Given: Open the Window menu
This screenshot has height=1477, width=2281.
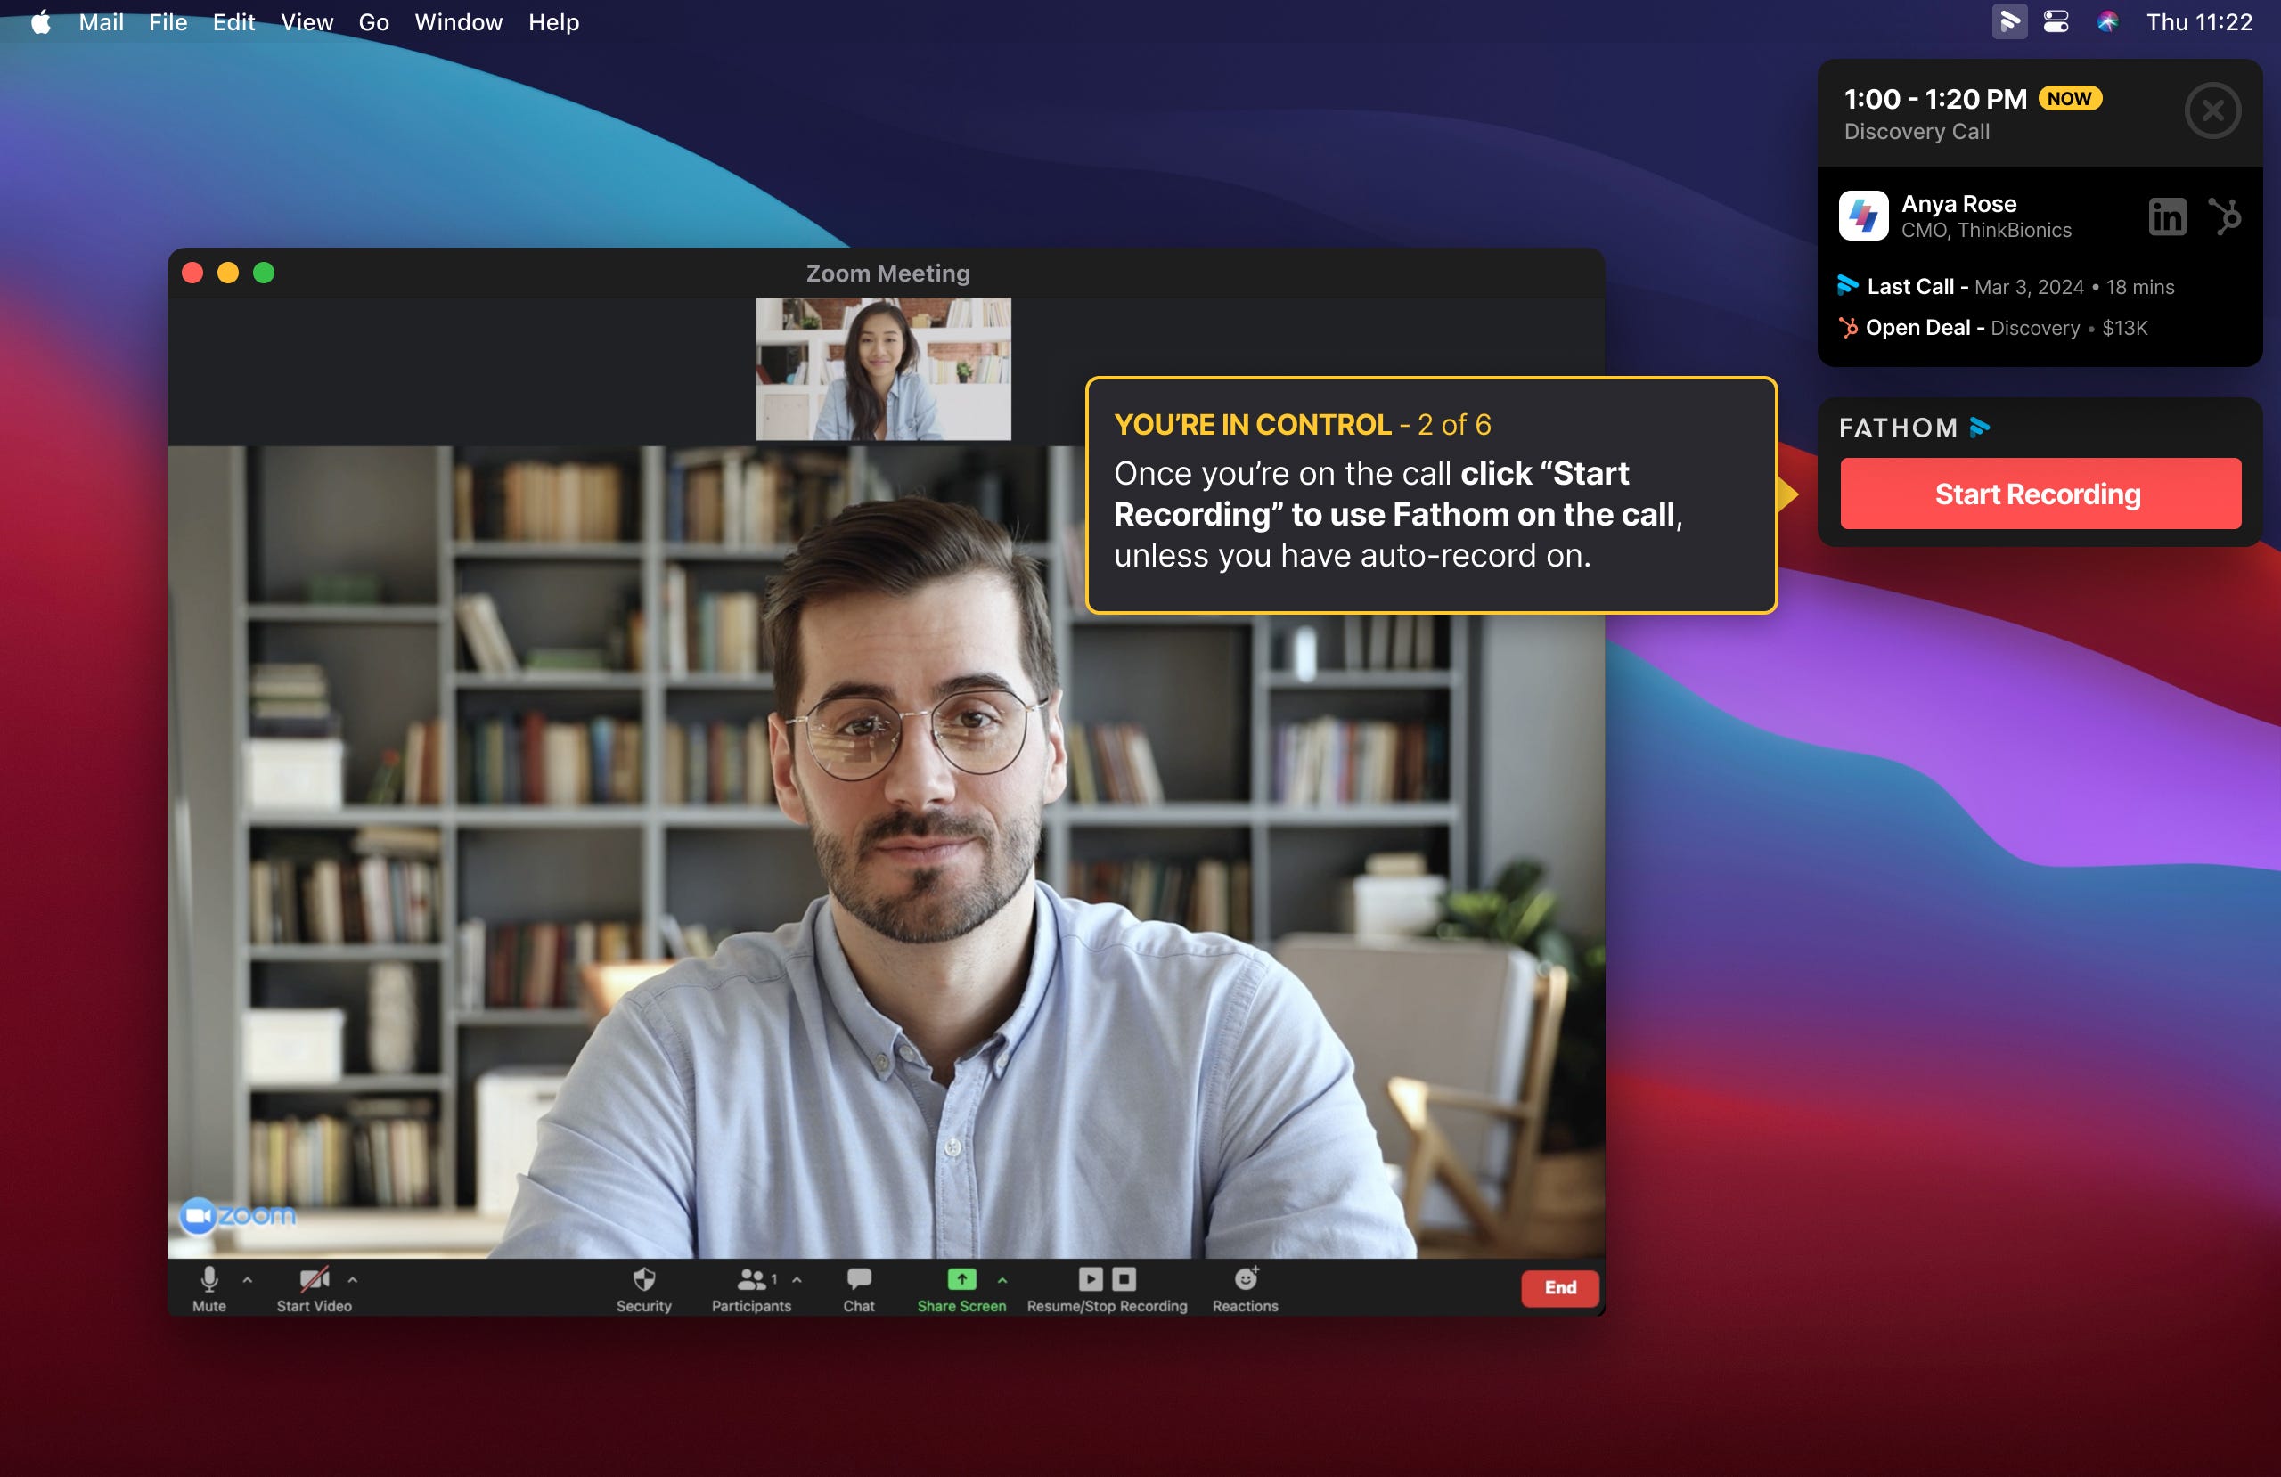Looking at the screenshot, I should 458,22.
